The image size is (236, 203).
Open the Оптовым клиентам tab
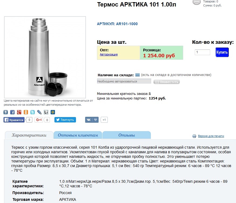pos(78,135)
